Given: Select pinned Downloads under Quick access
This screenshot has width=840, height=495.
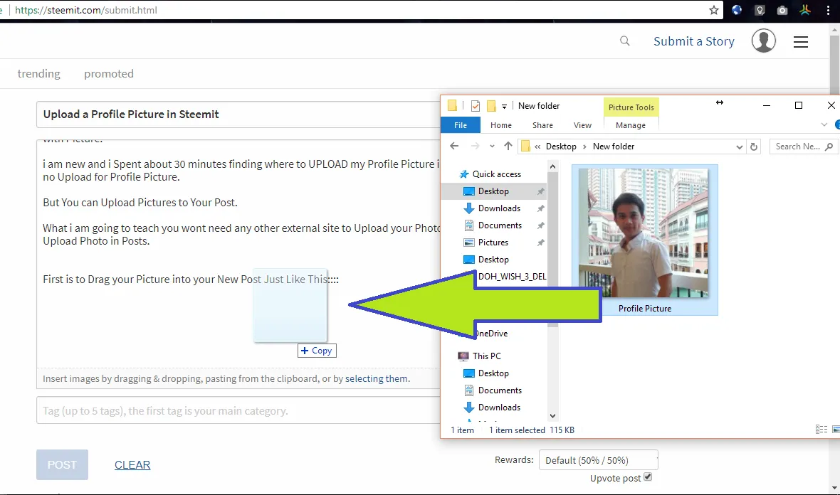Looking at the screenshot, I should pyautogui.click(x=499, y=208).
